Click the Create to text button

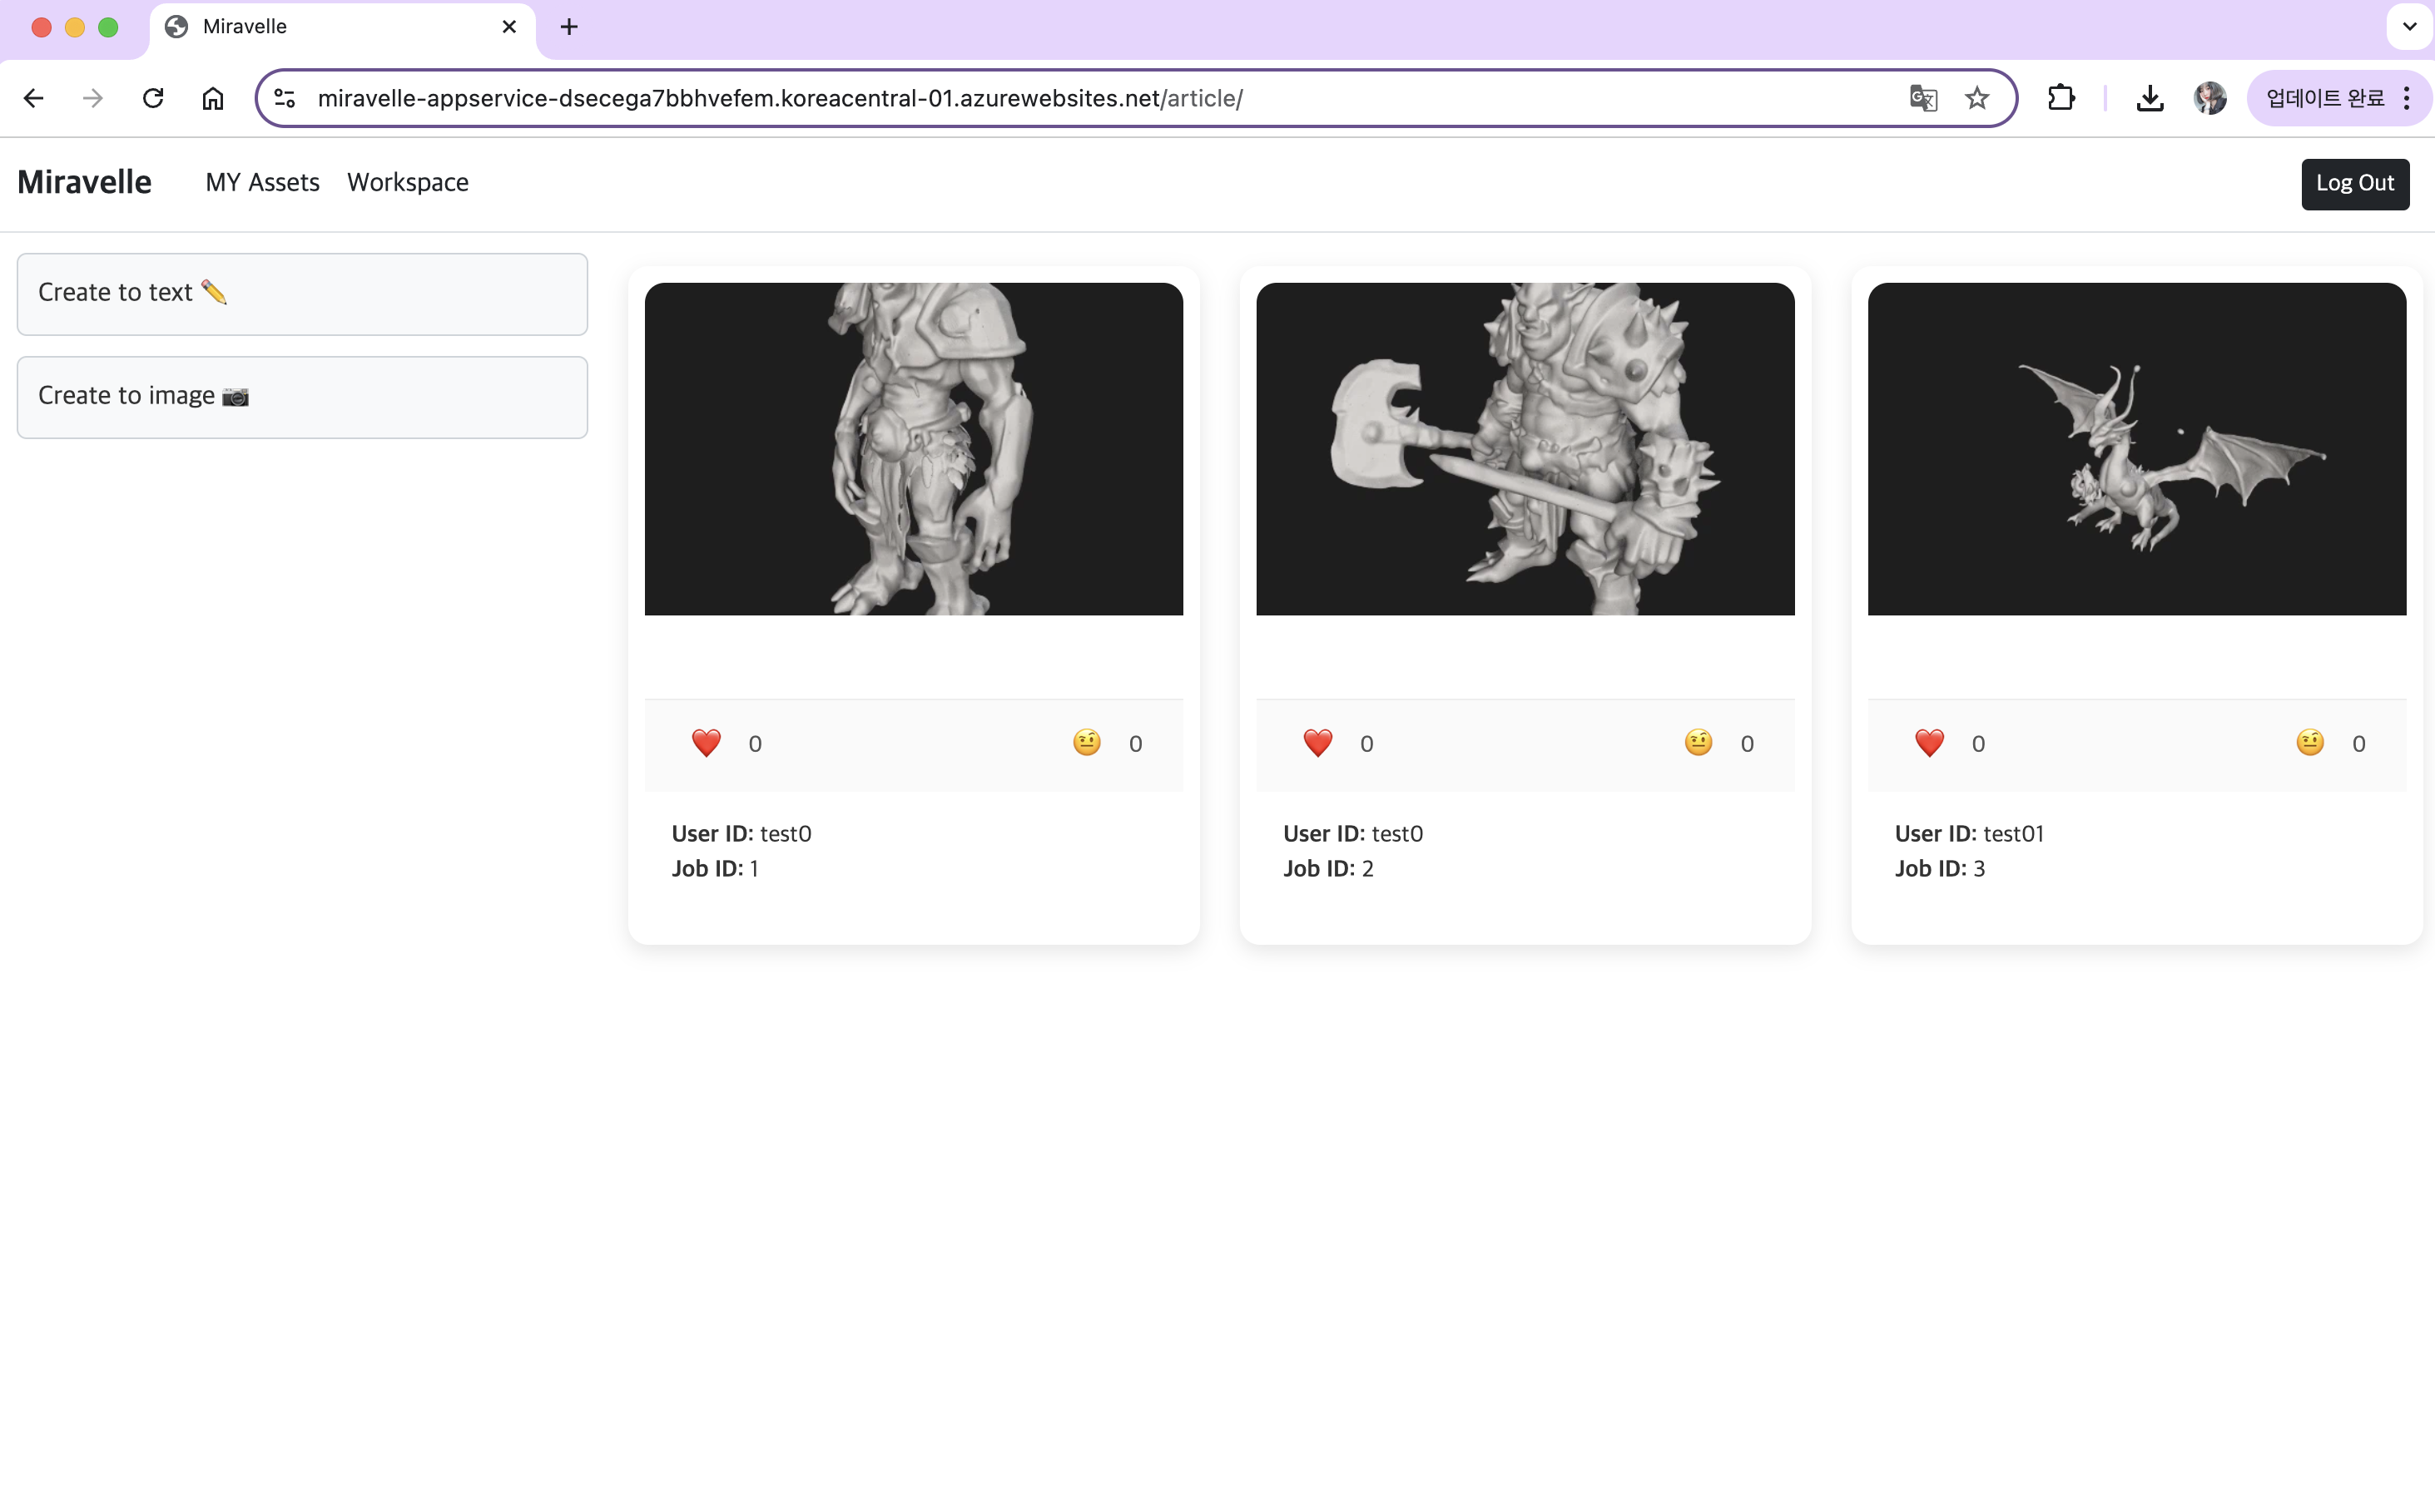(302, 294)
